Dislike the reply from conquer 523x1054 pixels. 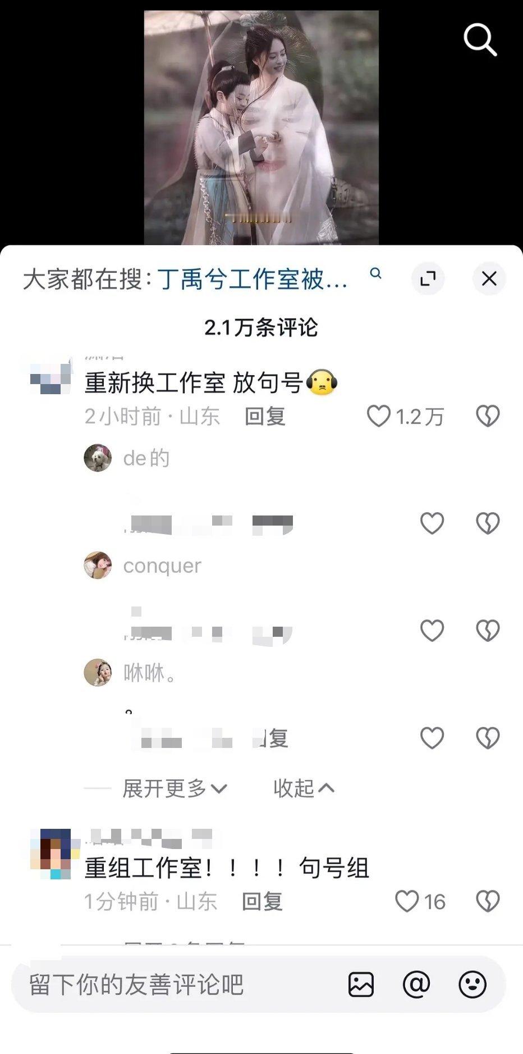tap(488, 631)
